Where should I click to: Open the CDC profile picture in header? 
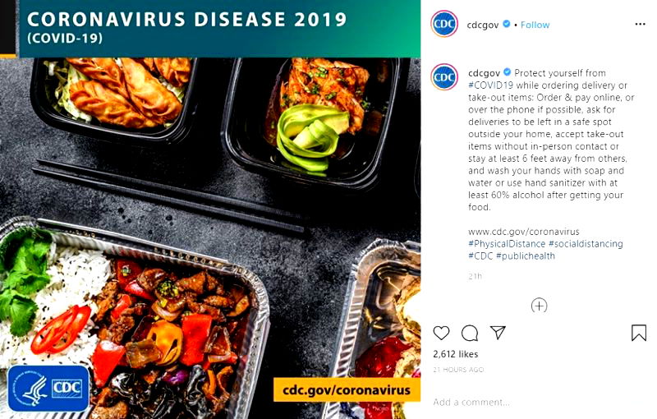click(444, 25)
